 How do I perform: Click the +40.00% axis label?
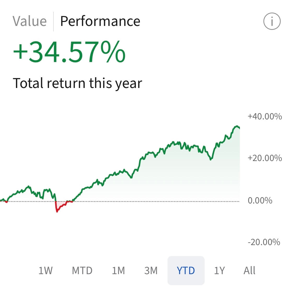[x=265, y=116]
